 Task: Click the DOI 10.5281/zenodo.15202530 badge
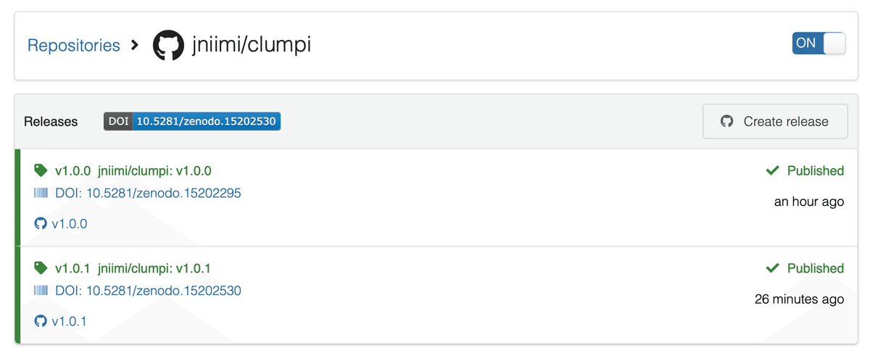click(x=192, y=121)
